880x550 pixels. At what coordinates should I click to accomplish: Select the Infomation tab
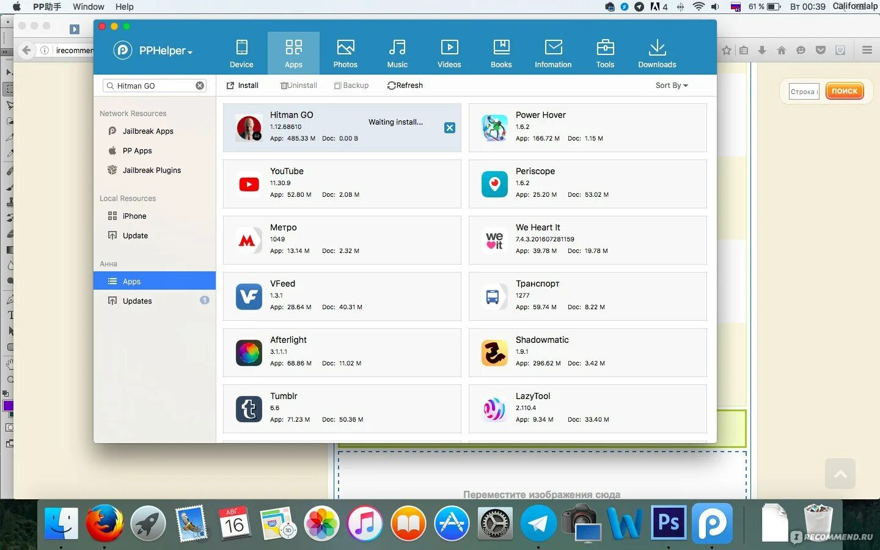pos(553,53)
